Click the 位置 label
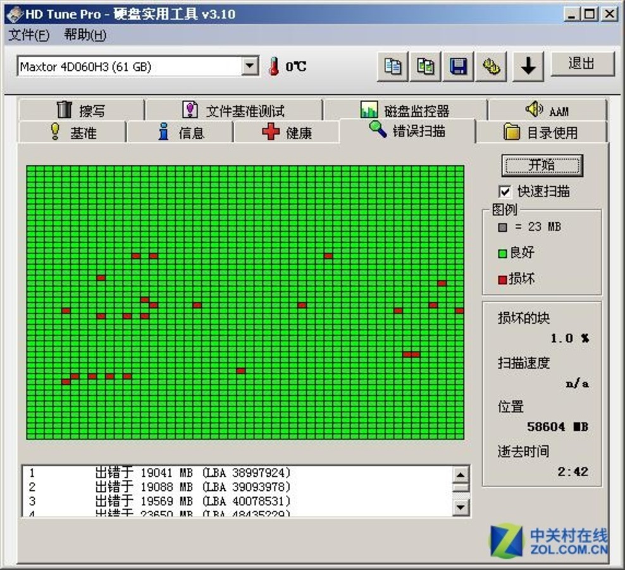Screen dimensions: 625x570 point(511,407)
